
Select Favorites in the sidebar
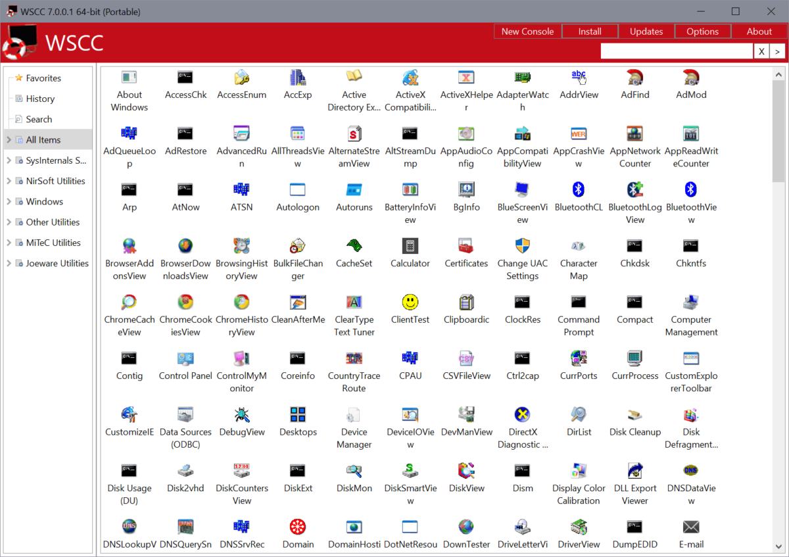(43, 78)
